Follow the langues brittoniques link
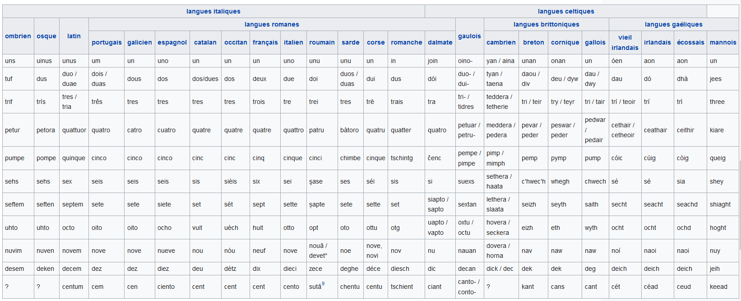This screenshot has width=741, height=301. (546, 24)
